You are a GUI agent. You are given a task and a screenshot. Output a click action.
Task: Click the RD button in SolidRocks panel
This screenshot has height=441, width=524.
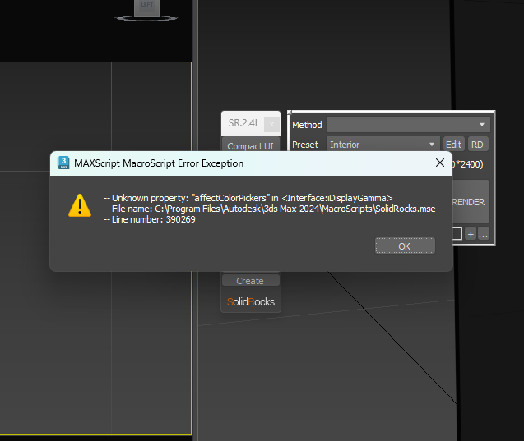(x=478, y=145)
